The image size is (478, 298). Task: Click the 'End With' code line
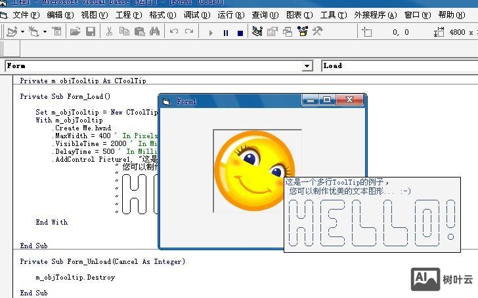[51, 222]
